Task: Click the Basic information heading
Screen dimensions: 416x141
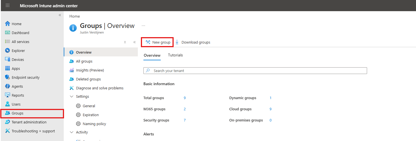Action: coord(159,84)
